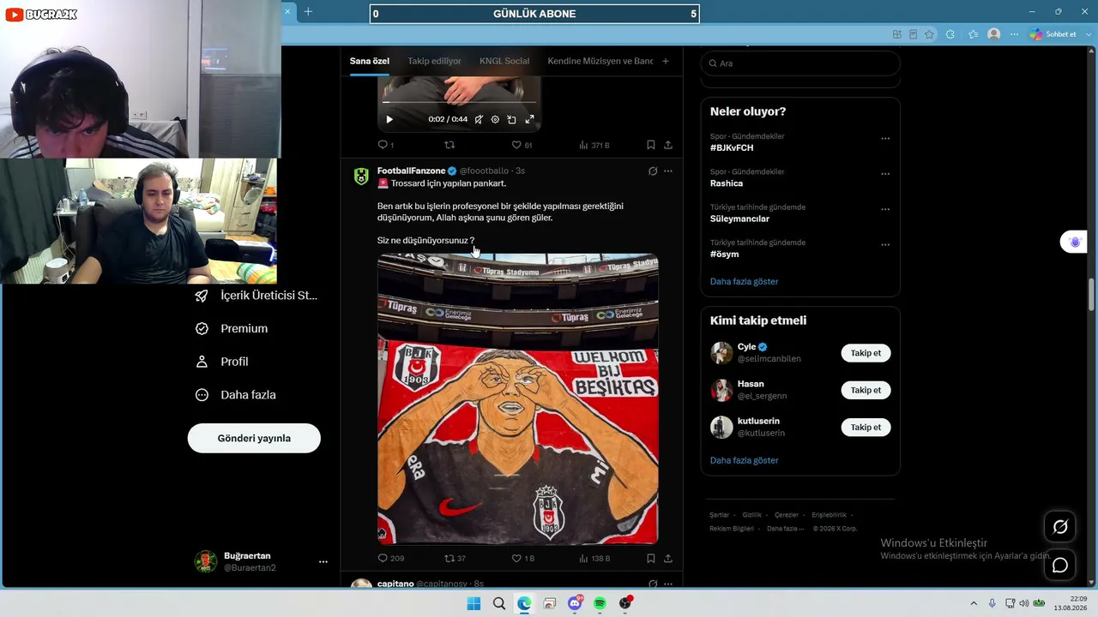Image resolution: width=1098 pixels, height=617 pixels.
Task: Open the browser Extensions icon
Action: click(950, 34)
